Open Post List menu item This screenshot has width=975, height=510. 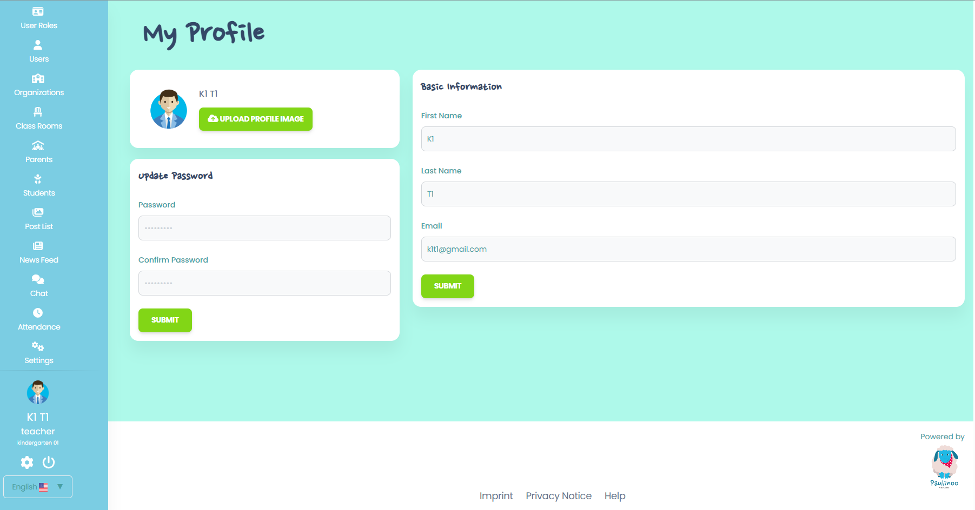(x=38, y=226)
